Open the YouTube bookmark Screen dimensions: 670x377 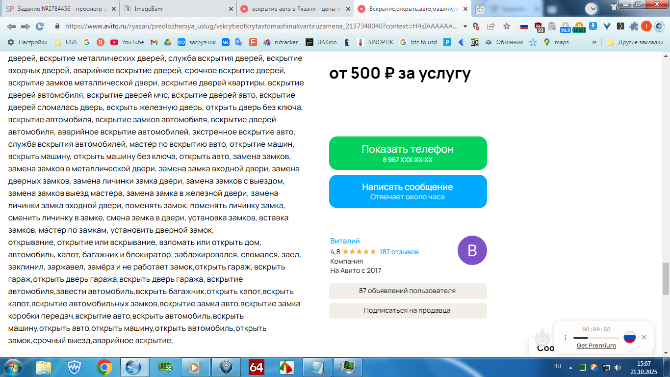point(127,42)
